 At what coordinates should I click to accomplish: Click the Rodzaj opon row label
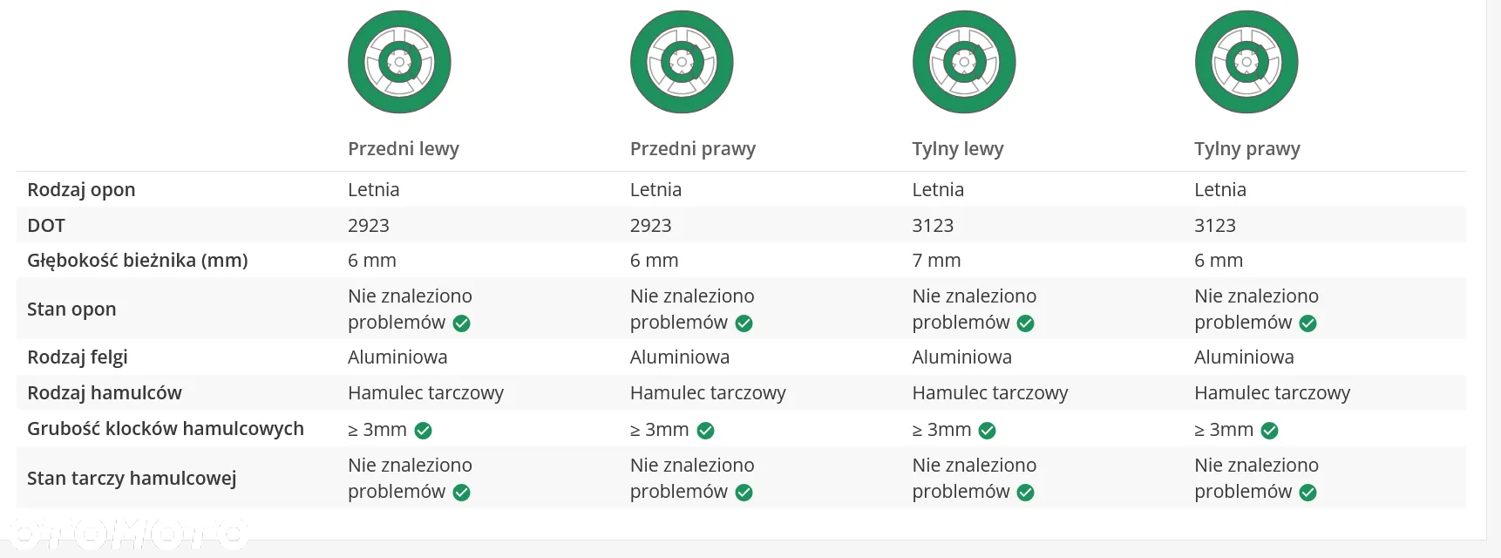coord(81,190)
